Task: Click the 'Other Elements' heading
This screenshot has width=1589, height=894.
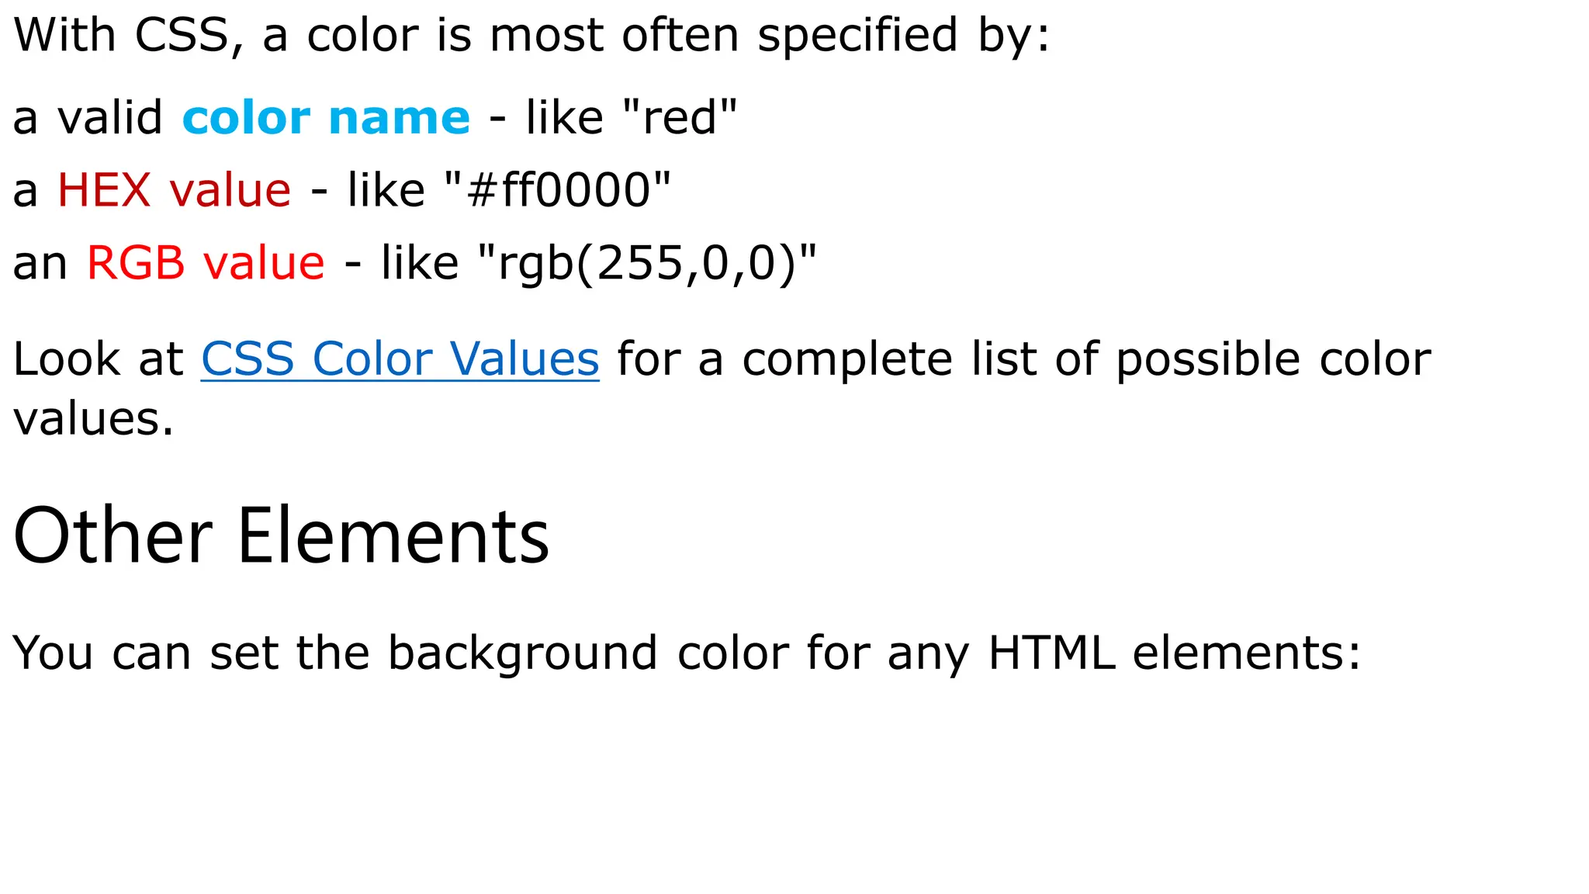Action: pos(281,537)
